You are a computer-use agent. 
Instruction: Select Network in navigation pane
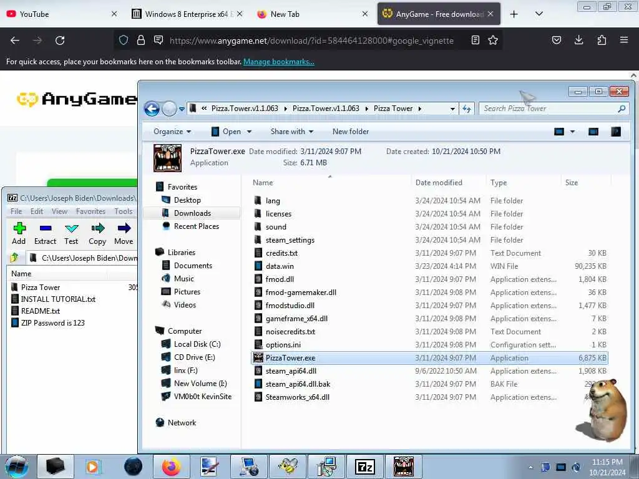[x=182, y=423]
